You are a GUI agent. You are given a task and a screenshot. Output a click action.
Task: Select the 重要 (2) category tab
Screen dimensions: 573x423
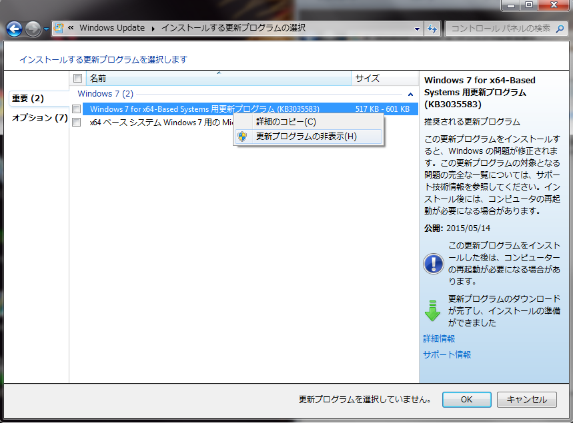coord(39,99)
